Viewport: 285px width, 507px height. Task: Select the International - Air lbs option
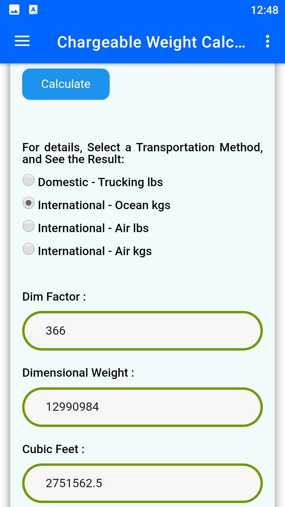click(28, 226)
